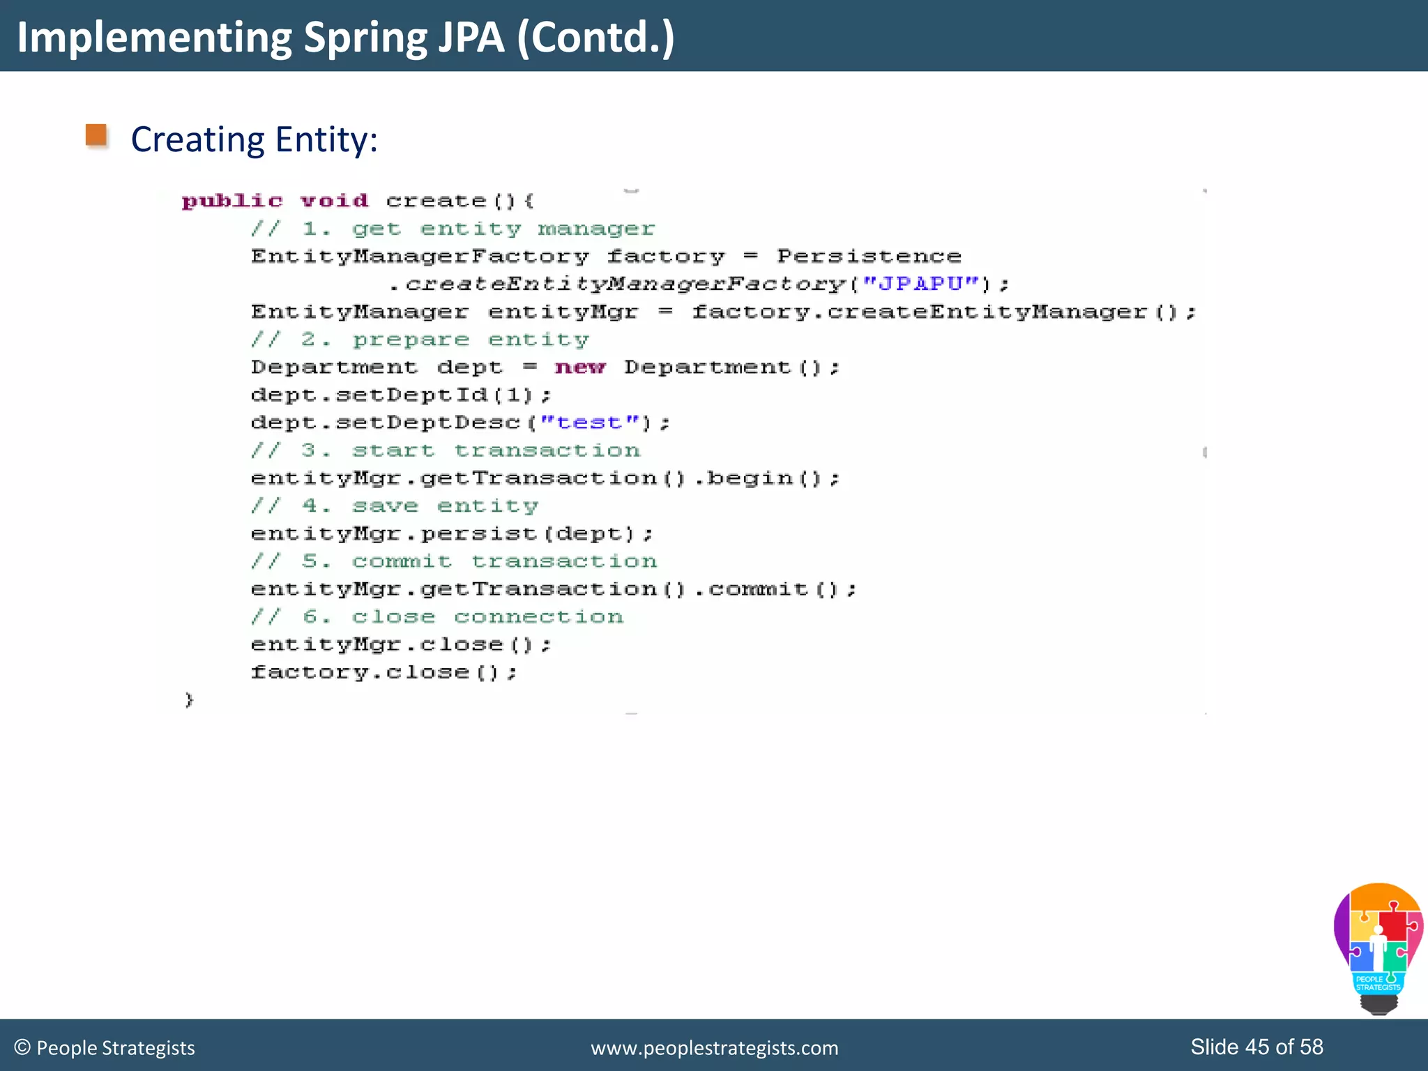Viewport: 1428px width, 1071px height.
Task: Click comment '// 6. close connection'
Action: [x=437, y=617]
